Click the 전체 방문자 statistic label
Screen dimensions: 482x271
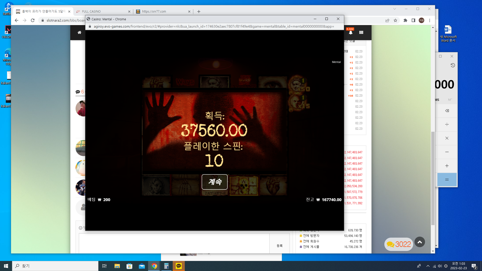pyautogui.click(x=311, y=236)
